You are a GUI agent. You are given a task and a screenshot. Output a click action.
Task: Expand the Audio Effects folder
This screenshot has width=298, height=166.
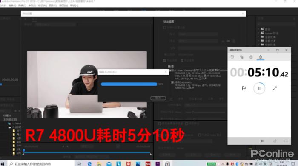[259, 37]
